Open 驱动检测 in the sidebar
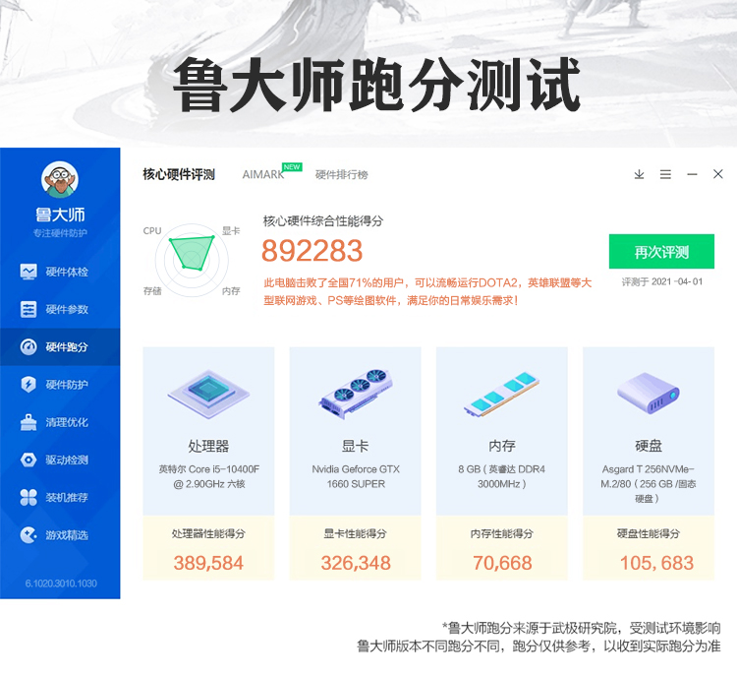Viewport: 737px width, 676px height. tap(60, 460)
